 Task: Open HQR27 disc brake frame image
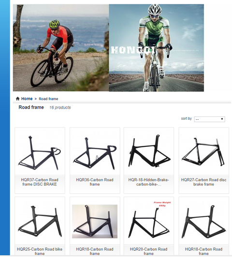click(203, 152)
